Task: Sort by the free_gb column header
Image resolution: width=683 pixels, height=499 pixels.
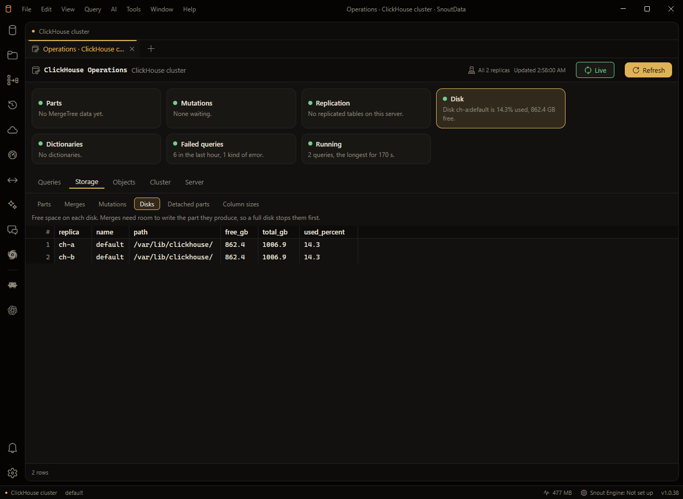Action: point(239,232)
